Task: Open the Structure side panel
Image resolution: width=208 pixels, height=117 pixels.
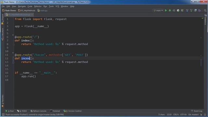Action: pyautogui.click(x=3, y=34)
